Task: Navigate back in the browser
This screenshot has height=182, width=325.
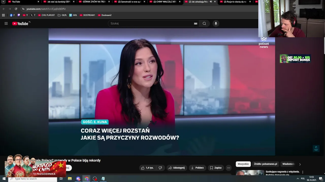Action: pyautogui.click(x=4, y=9)
